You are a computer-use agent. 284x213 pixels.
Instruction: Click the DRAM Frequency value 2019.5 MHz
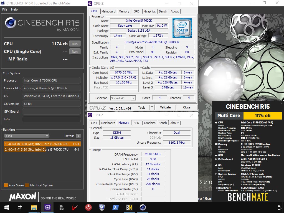(153, 154)
